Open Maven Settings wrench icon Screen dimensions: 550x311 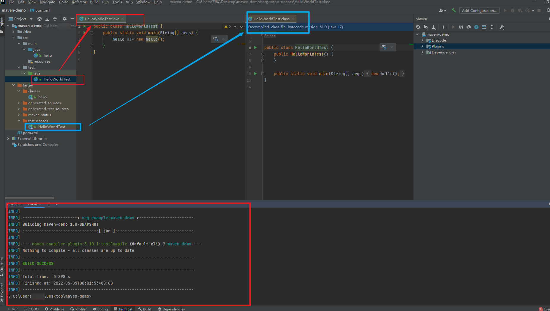tap(502, 27)
